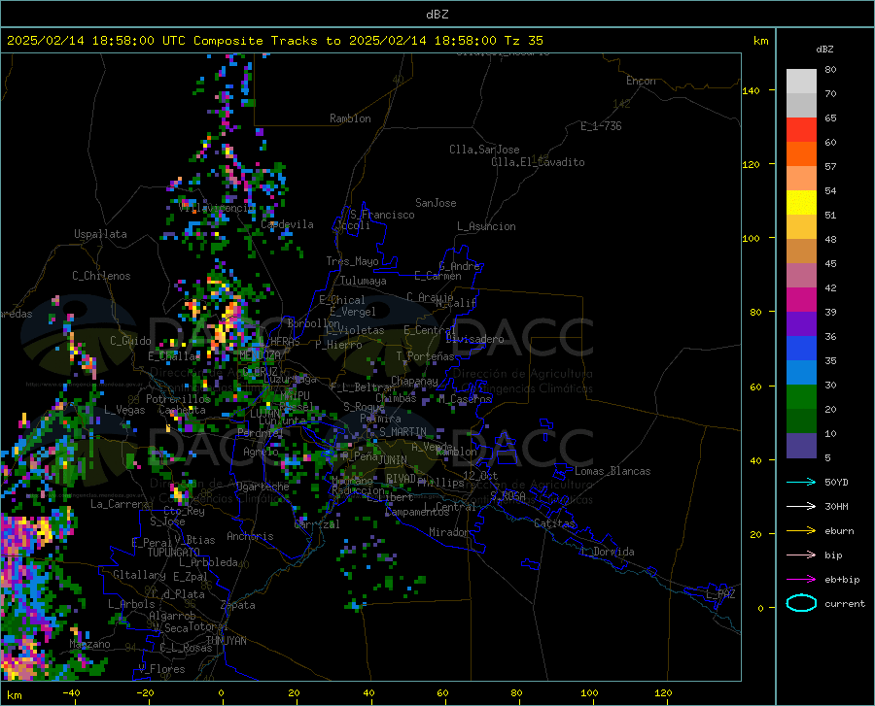
Task: Pick the light gray top swatch in dBZ scale
Action: point(801,82)
